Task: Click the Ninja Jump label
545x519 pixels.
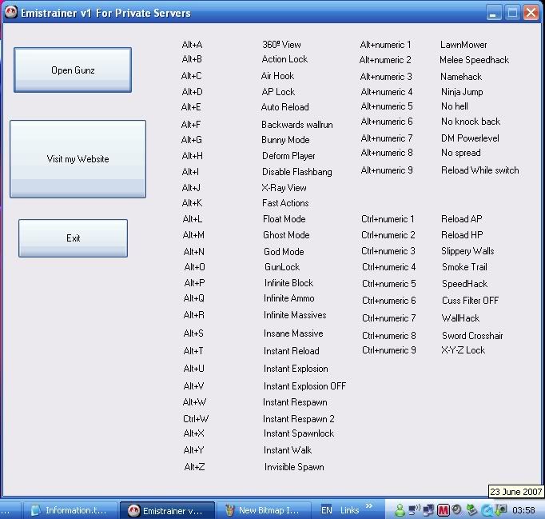Action: (462, 92)
